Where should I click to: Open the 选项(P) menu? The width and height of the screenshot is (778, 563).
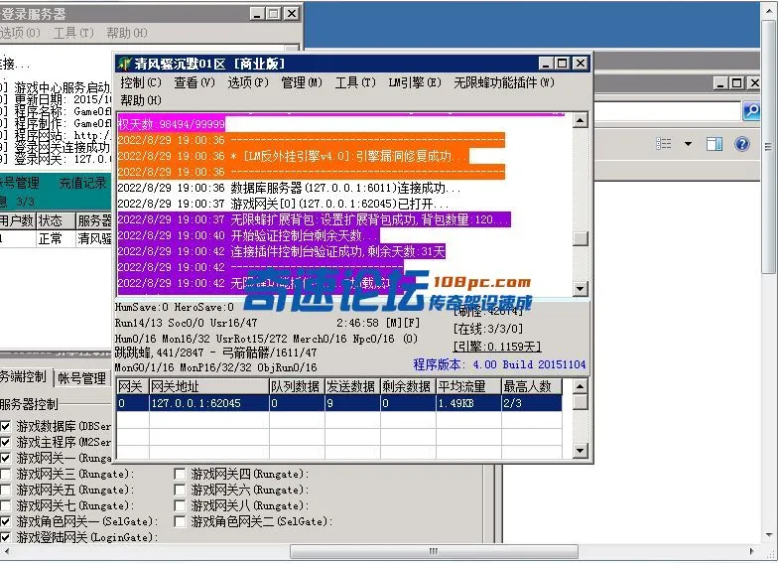[x=248, y=82]
